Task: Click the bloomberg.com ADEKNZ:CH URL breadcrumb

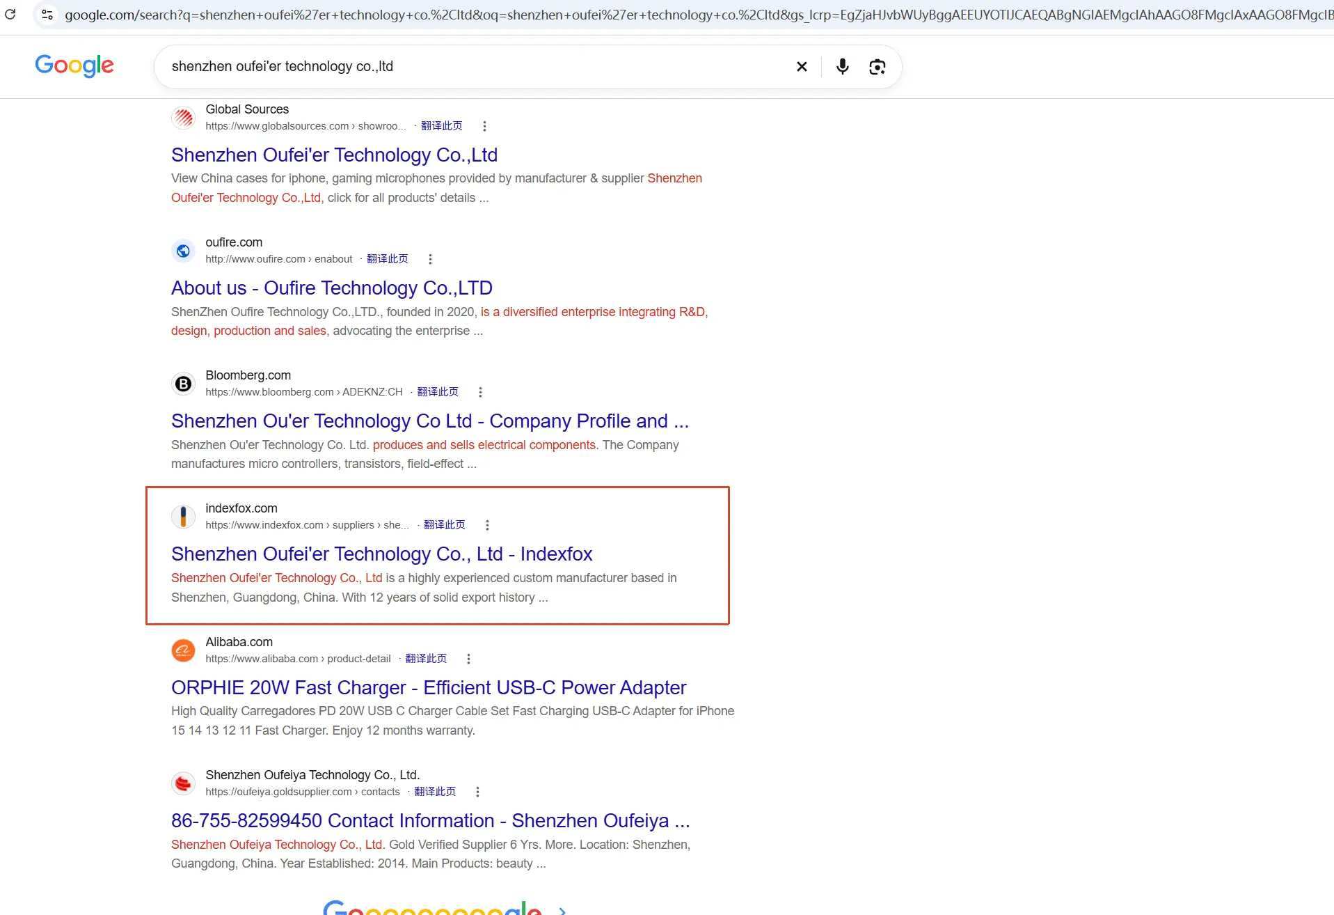Action: point(304,392)
